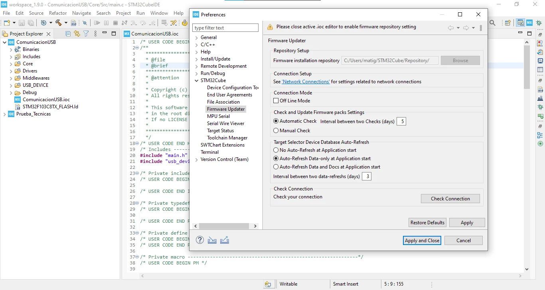Go back in Preferences page history
The width and height of the screenshot is (545, 290).
[x=451, y=28]
